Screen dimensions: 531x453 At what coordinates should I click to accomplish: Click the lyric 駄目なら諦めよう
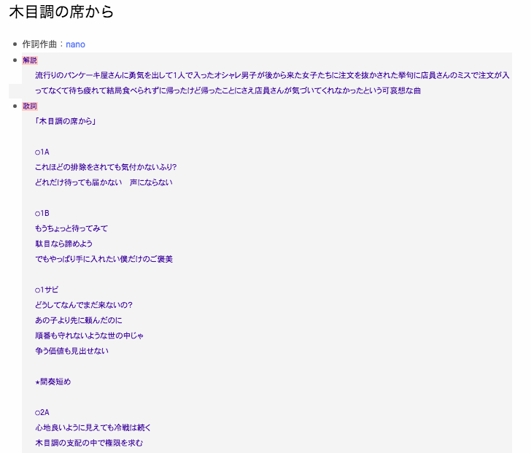click(63, 244)
